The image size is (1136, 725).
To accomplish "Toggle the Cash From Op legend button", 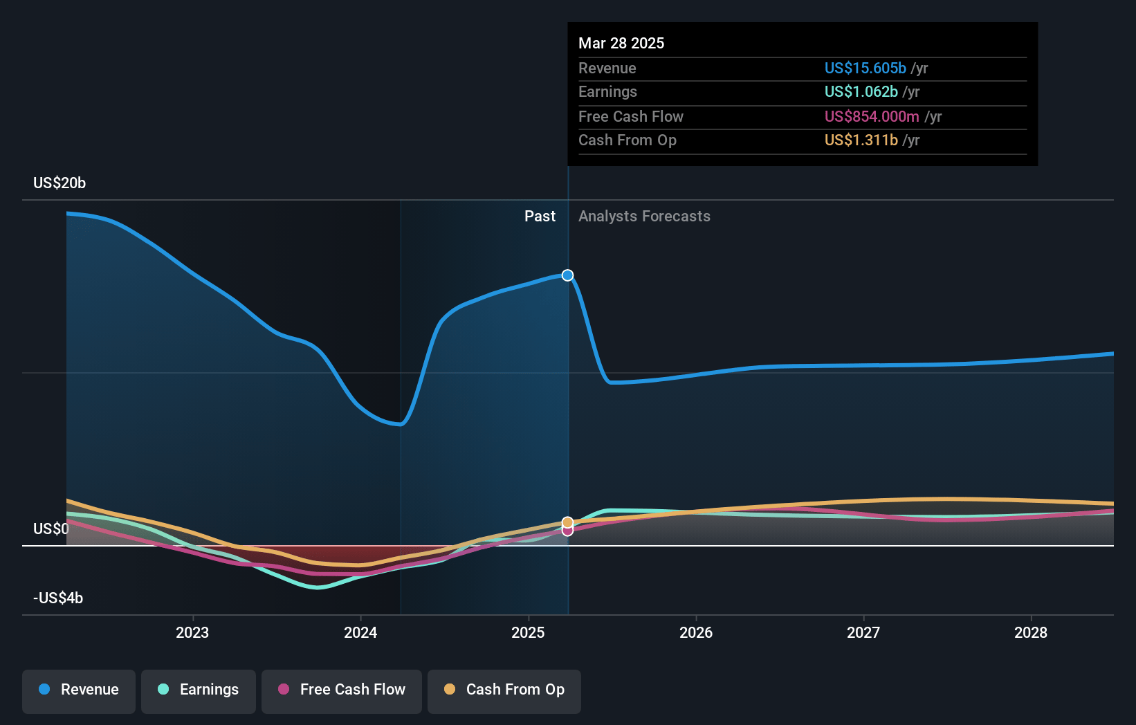I will pyautogui.click(x=504, y=691).
